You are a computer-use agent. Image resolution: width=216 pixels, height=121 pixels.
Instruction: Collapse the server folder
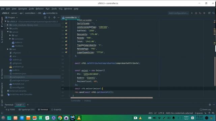click(x=8, y=32)
